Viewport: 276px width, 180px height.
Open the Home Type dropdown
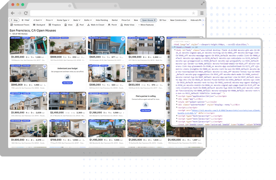click(x=63, y=20)
